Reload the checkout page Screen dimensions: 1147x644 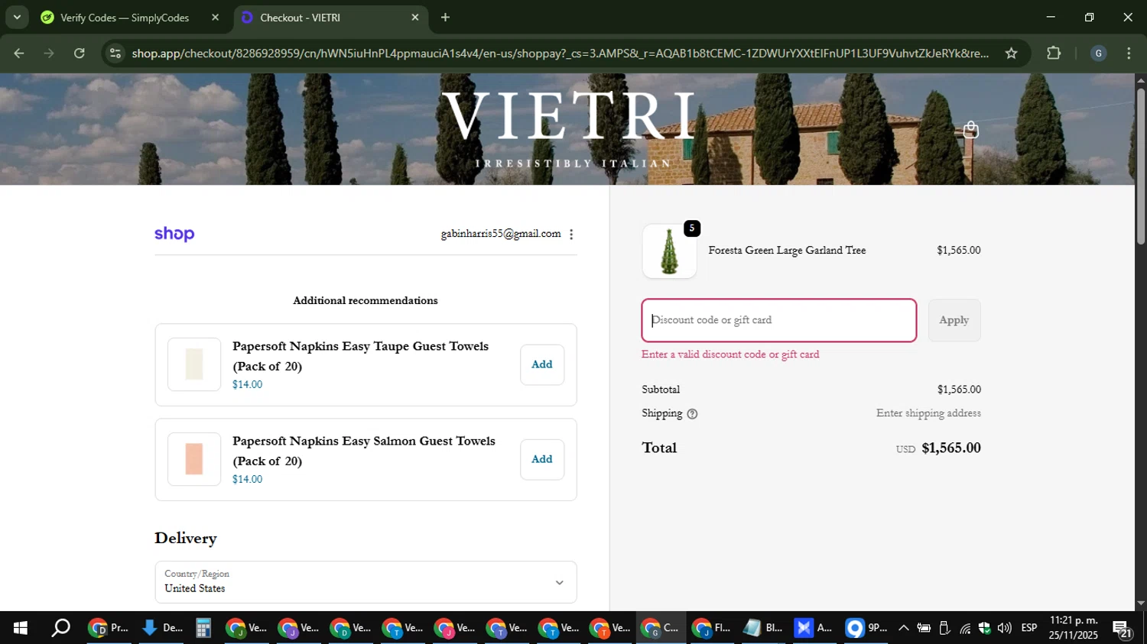[80, 53]
